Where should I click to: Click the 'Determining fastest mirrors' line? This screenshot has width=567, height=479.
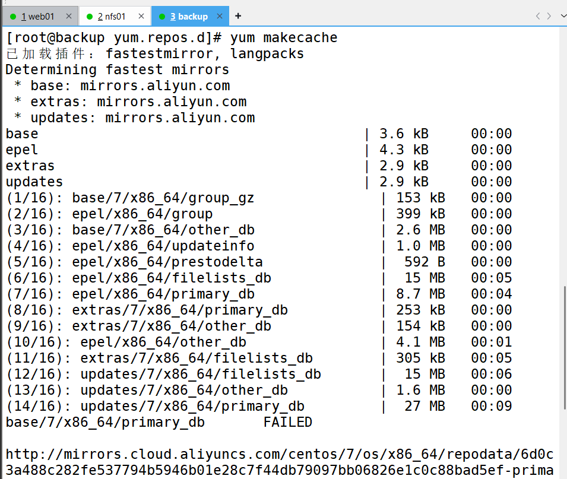[118, 69]
